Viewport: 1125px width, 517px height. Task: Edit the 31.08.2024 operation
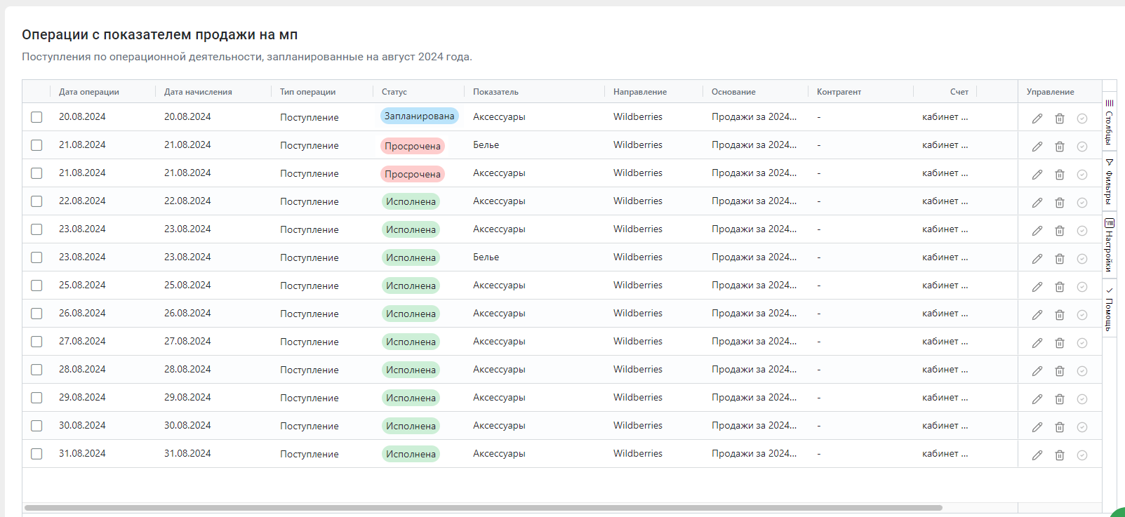point(1037,455)
